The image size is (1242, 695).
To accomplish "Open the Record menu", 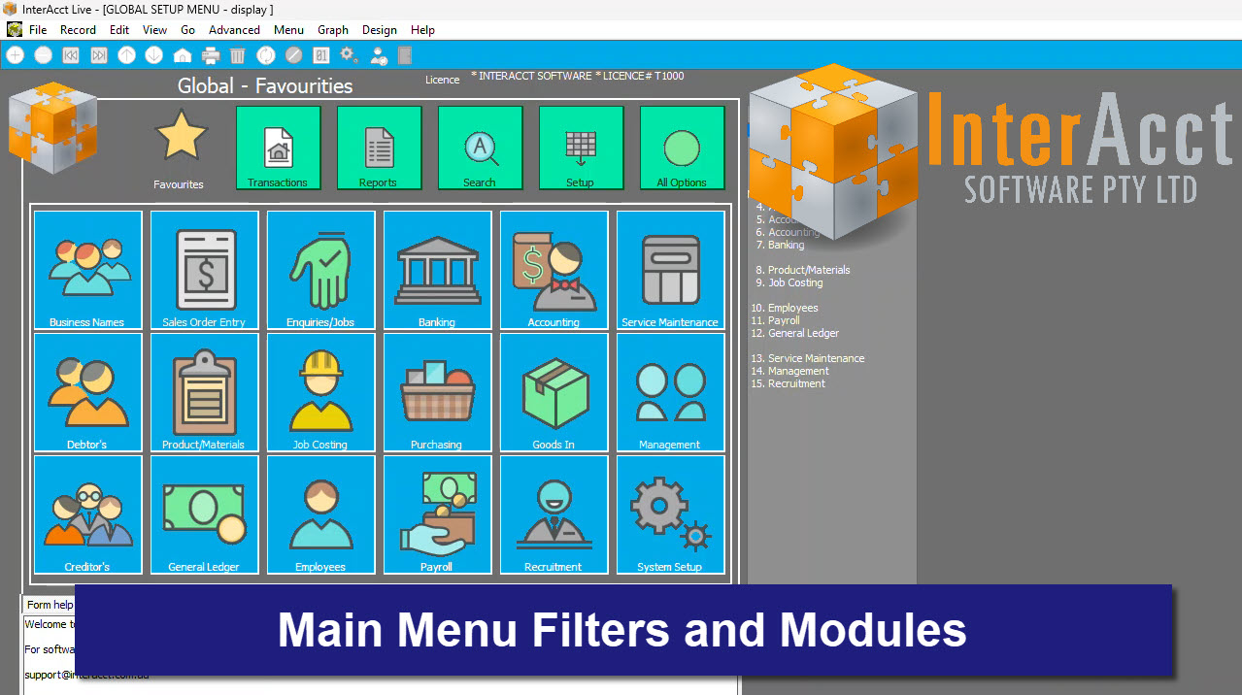I will [x=78, y=30].
